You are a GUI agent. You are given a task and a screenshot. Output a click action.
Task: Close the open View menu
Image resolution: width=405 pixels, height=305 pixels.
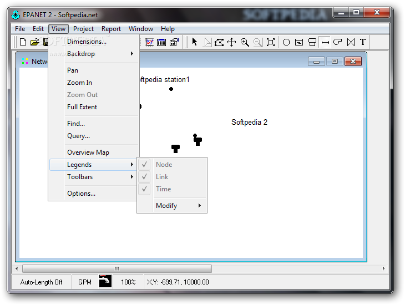point(58,29)
